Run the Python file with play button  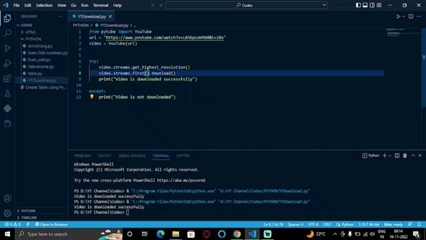click(x=398, y=17)
